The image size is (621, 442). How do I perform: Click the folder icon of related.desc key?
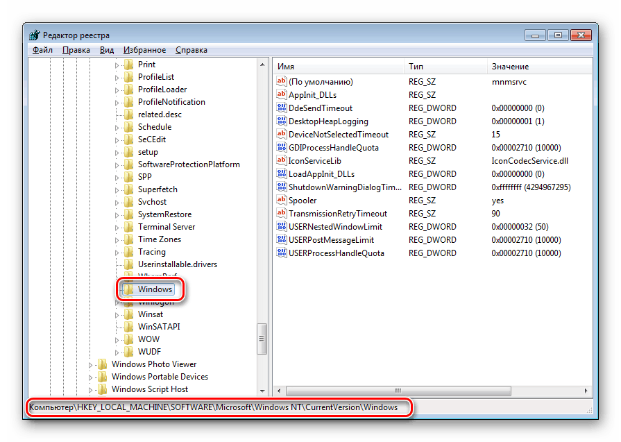coord(129,114)
